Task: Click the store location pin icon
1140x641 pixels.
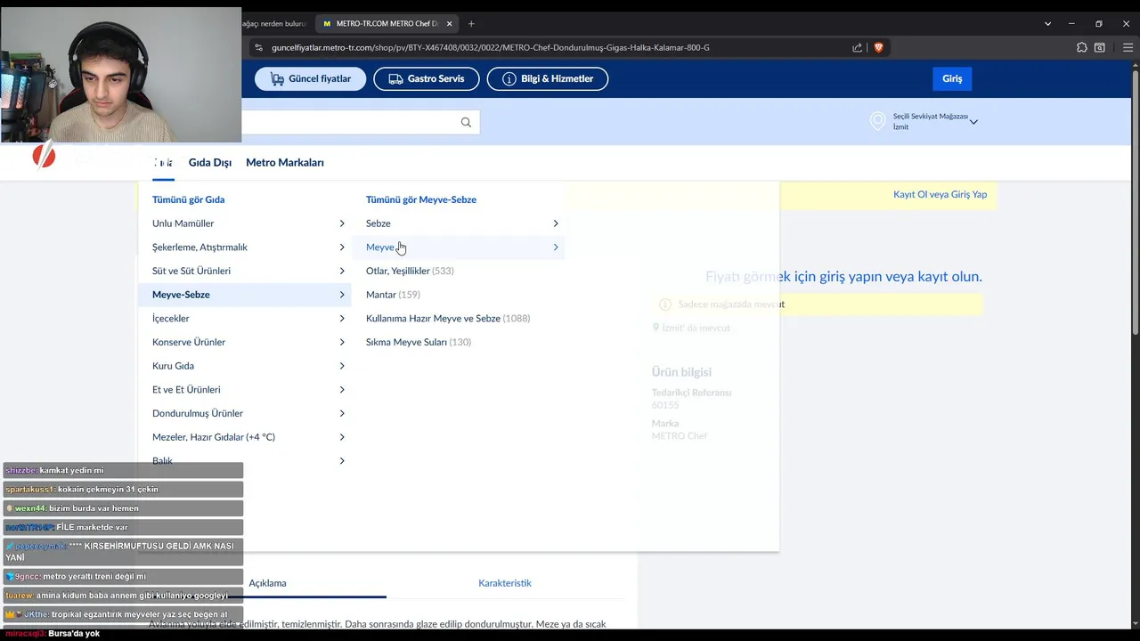Action: tap(878, 121)
